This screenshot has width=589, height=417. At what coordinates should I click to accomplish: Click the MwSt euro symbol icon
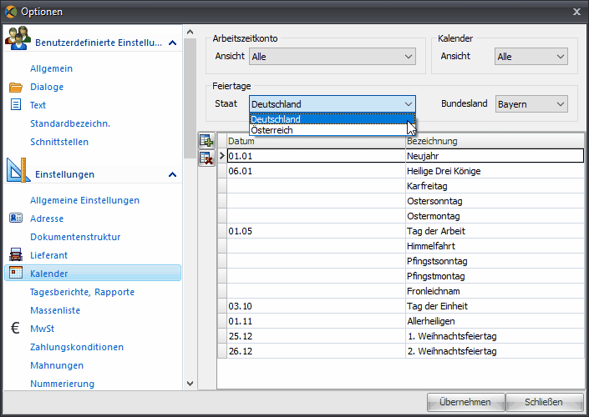pos(15,328)
